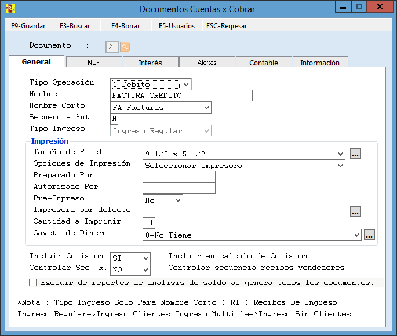Check Excluir de reportes de análisis checkbox
Screen dimensions: 397x336
tap(32, 283)
